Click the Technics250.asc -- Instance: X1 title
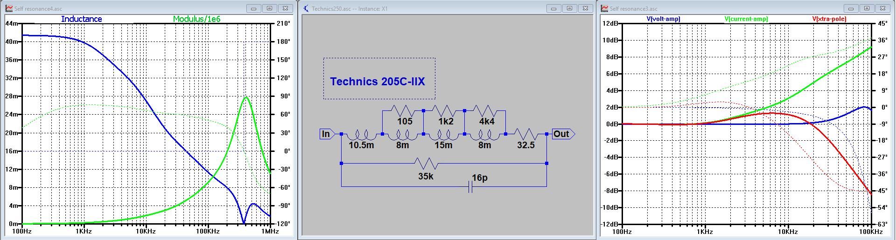The height and width of the screenshot is (240, 896). [350, 9]
